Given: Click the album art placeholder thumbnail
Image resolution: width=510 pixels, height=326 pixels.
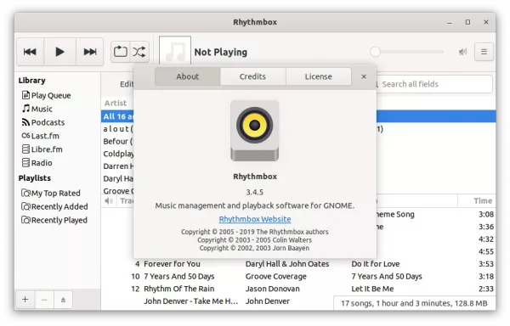Looking at the screenshot, I should (175, 50).
